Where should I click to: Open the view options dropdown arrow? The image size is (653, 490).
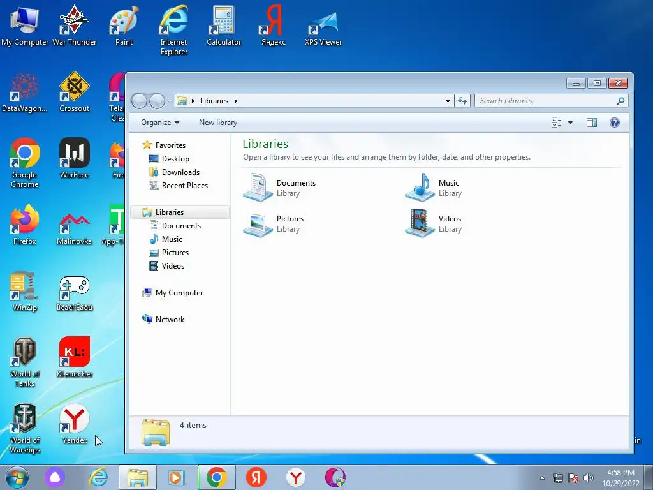point(571,122)
